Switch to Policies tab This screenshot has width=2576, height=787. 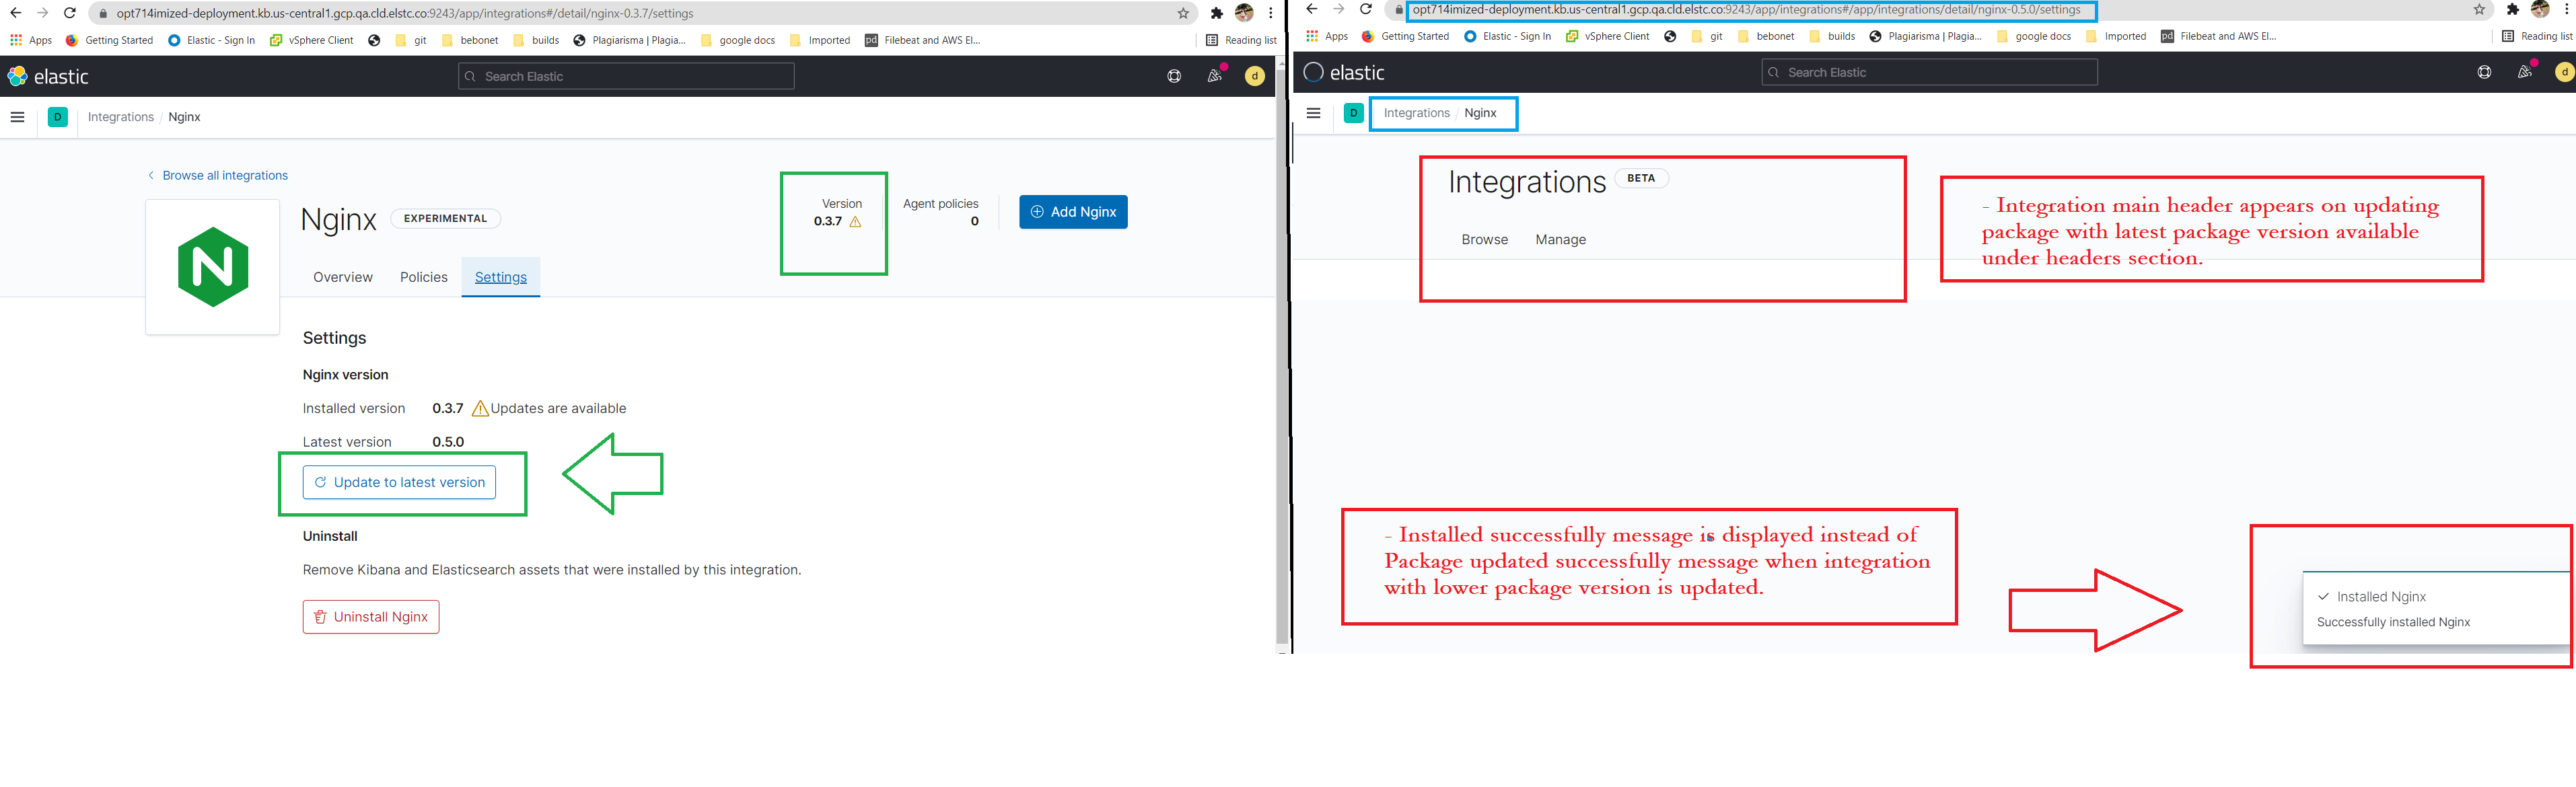coord(423,277)
